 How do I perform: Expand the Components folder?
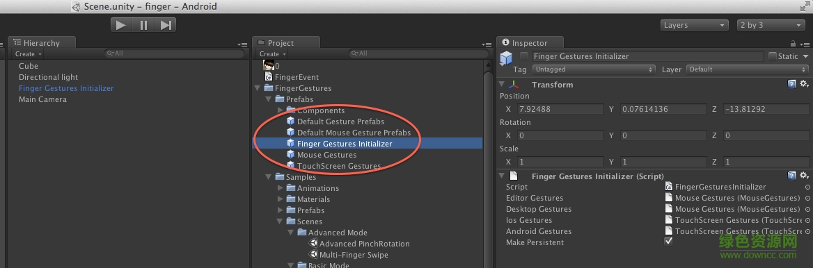click(x=280, y=110)
